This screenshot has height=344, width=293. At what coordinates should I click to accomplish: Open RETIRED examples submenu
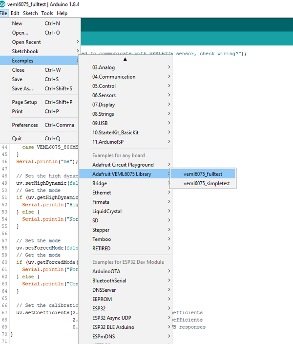click(x=125, y=249)
